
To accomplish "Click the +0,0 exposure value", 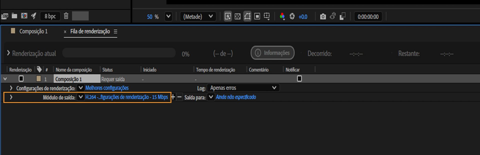I will pyautogui.click(x=303, y=17).
